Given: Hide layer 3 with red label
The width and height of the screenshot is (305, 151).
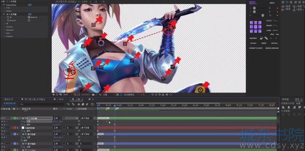Looking at the screenshot, I should [x=2, y=128].
